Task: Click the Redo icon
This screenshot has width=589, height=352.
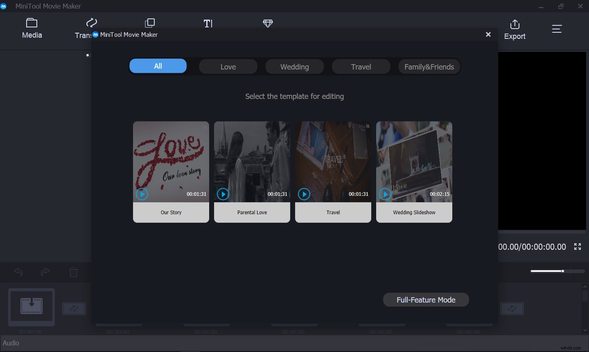Action: [45, 272]
